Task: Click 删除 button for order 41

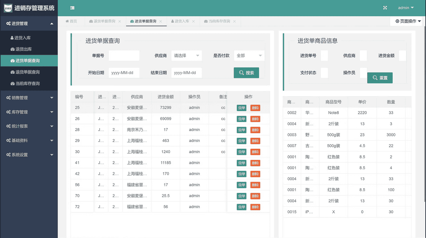Action: click(x=255, y=163)
